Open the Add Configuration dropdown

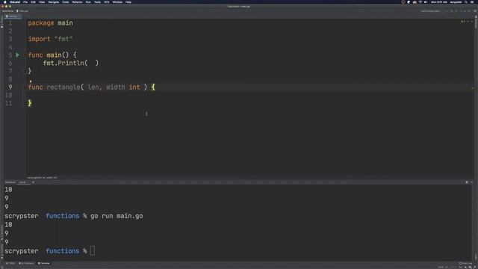point(431,11)
